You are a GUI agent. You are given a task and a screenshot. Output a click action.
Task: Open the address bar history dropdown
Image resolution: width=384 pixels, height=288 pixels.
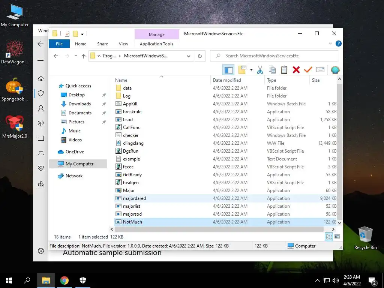point(189,56)
